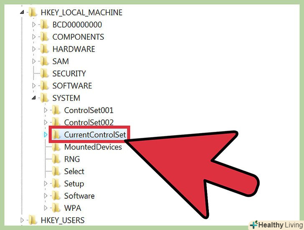Expand the COMPONENTS key arrow
Viewport: 304px width, 230px height.
click(34, 37)
